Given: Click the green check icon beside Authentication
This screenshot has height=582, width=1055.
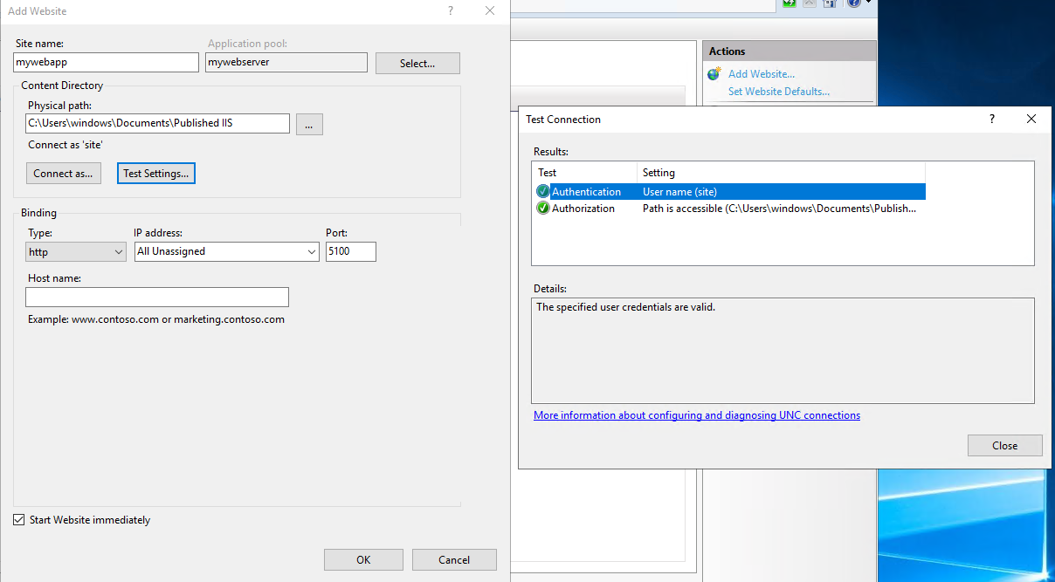Looking at the screenshot, I should click(543, 192).
